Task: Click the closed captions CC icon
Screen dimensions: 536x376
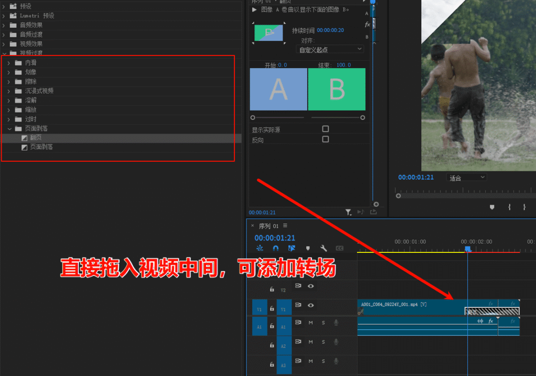Action: [340, 248]
